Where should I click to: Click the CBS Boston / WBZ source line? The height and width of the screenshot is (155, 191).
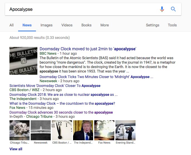(x=36, y=90)
